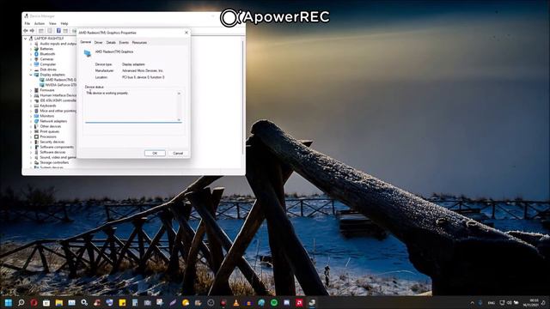550x309 pixels.
Task: Expand the Network adapters node
Action: point(31,121)
